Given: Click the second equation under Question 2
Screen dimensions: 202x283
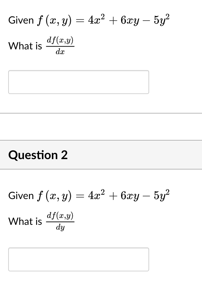Looking at the screenshot, I should [x=89, y=195].
